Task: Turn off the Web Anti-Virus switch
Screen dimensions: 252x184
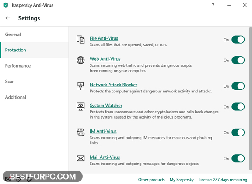Action: pyautogui.click(x=238, y=60)
